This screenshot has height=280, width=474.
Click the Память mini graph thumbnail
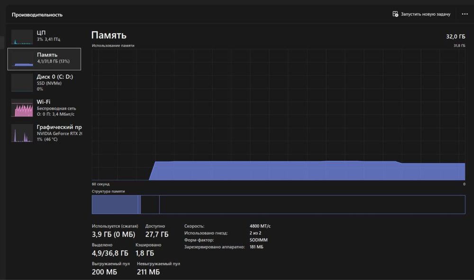point(22,59)
